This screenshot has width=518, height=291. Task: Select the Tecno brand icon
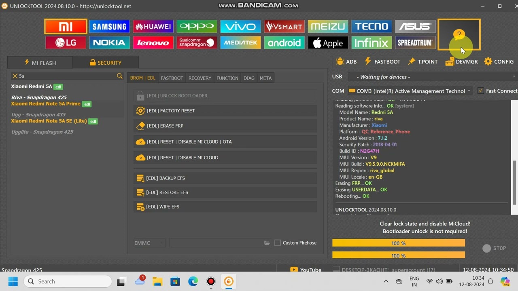[x=372, y=26]
